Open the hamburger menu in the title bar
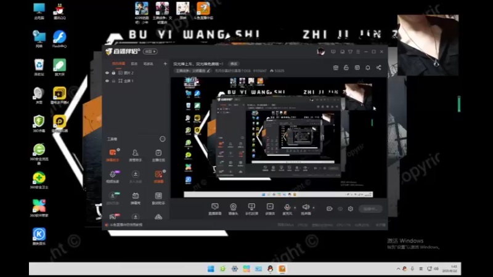The width and height of the screenshot is (493, 277). pos(358,52)
